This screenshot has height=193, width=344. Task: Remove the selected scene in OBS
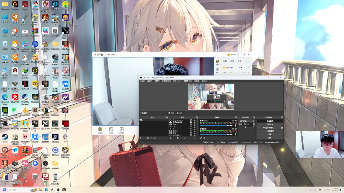[x=144, y=138]
